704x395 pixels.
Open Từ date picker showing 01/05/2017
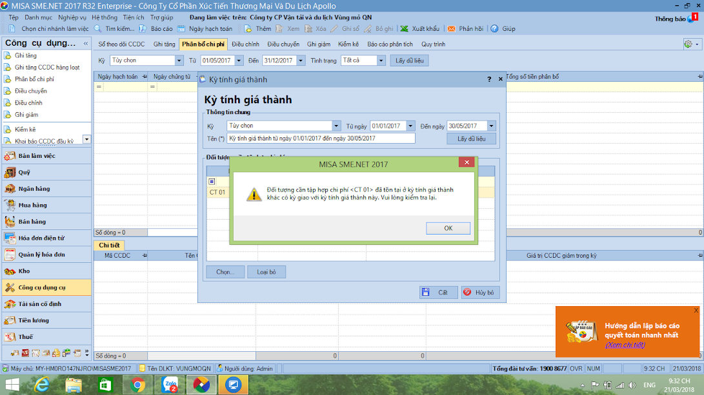(239, 61)
